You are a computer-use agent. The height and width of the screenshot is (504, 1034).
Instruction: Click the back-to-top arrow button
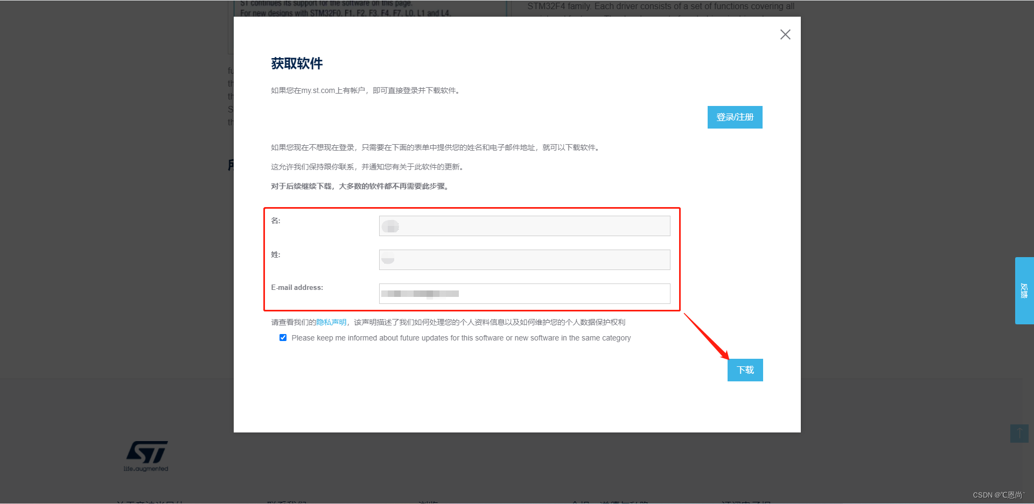pyautogui.click(x=1019, y=434)
